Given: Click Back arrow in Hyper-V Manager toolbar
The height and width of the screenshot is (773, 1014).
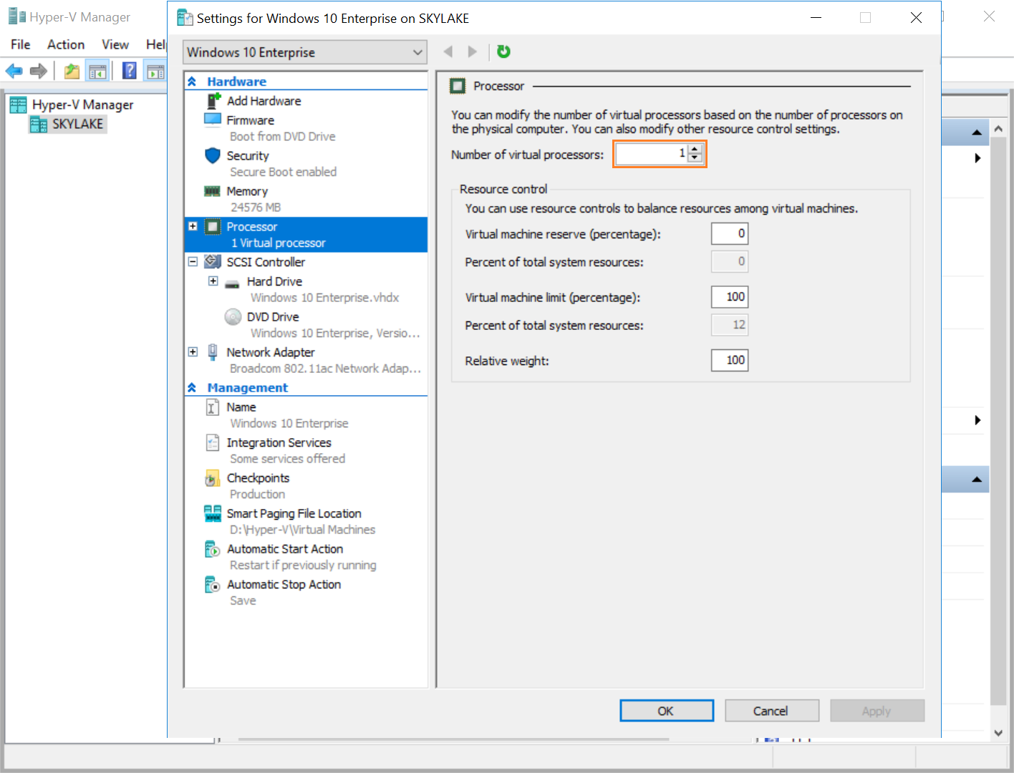Looking at the screenshot, I should click(x=14, y=71).
